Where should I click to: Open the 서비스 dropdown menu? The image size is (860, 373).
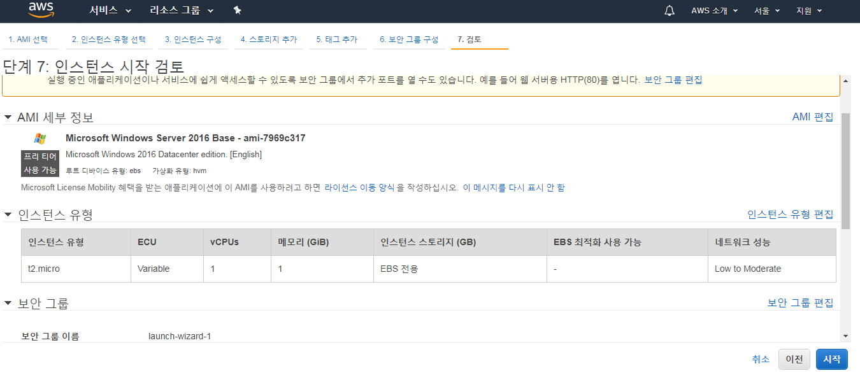(110, 11)
